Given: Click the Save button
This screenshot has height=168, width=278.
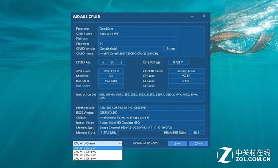Looking at the screenshot, I should [177, 144].
